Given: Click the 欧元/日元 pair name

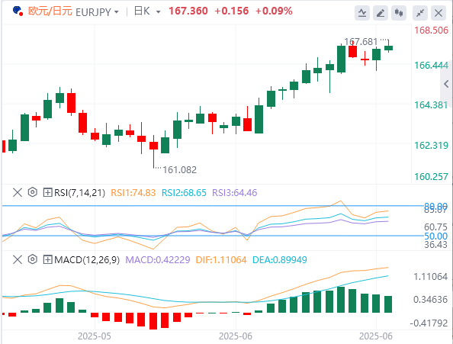Looking at the screenshot, I should 50,11.
